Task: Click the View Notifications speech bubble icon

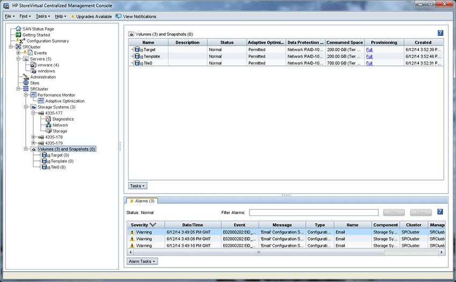Action: coord(118,16)
